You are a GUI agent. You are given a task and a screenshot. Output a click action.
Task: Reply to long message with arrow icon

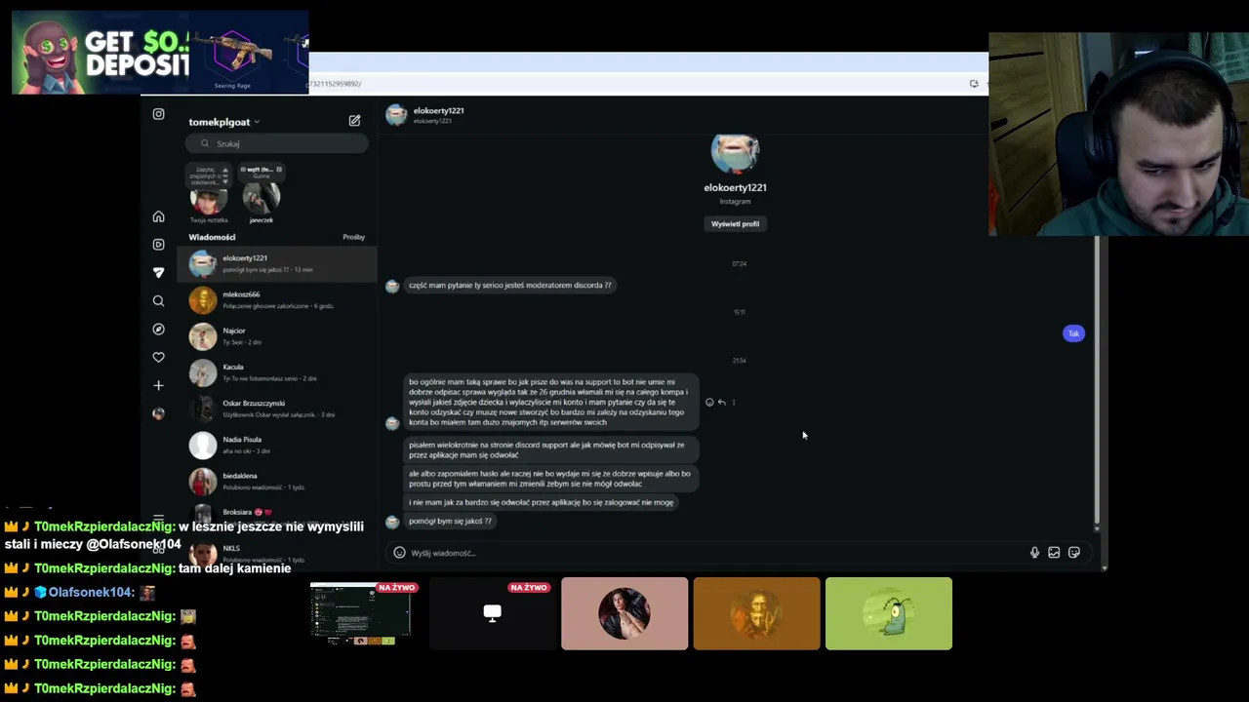click(x=721, y=402)
